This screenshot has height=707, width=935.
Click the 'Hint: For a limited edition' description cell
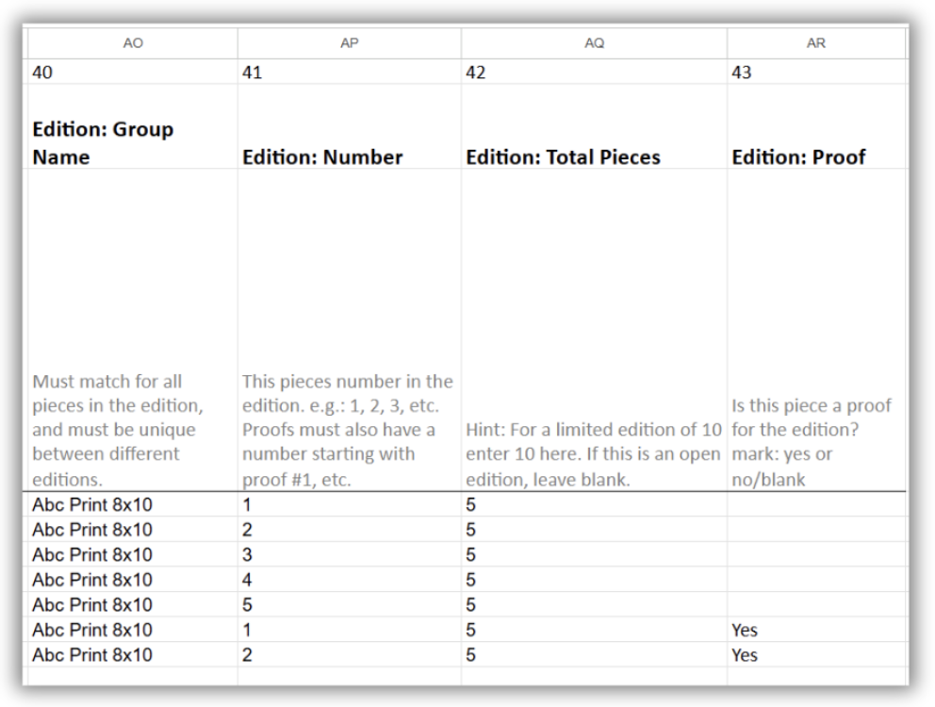pyautogui.click(x=594, y=330)
